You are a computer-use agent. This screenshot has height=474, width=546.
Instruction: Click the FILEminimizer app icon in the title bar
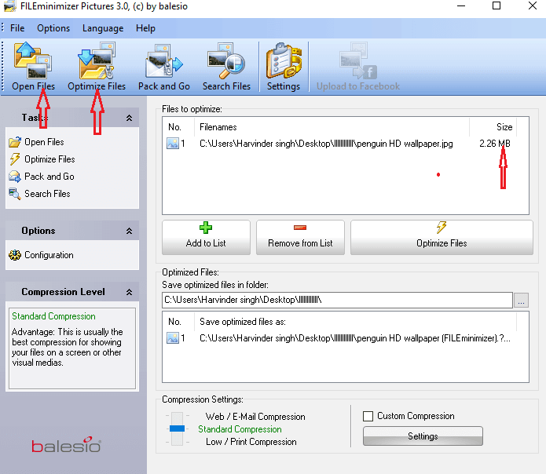(x=9, y=6)
